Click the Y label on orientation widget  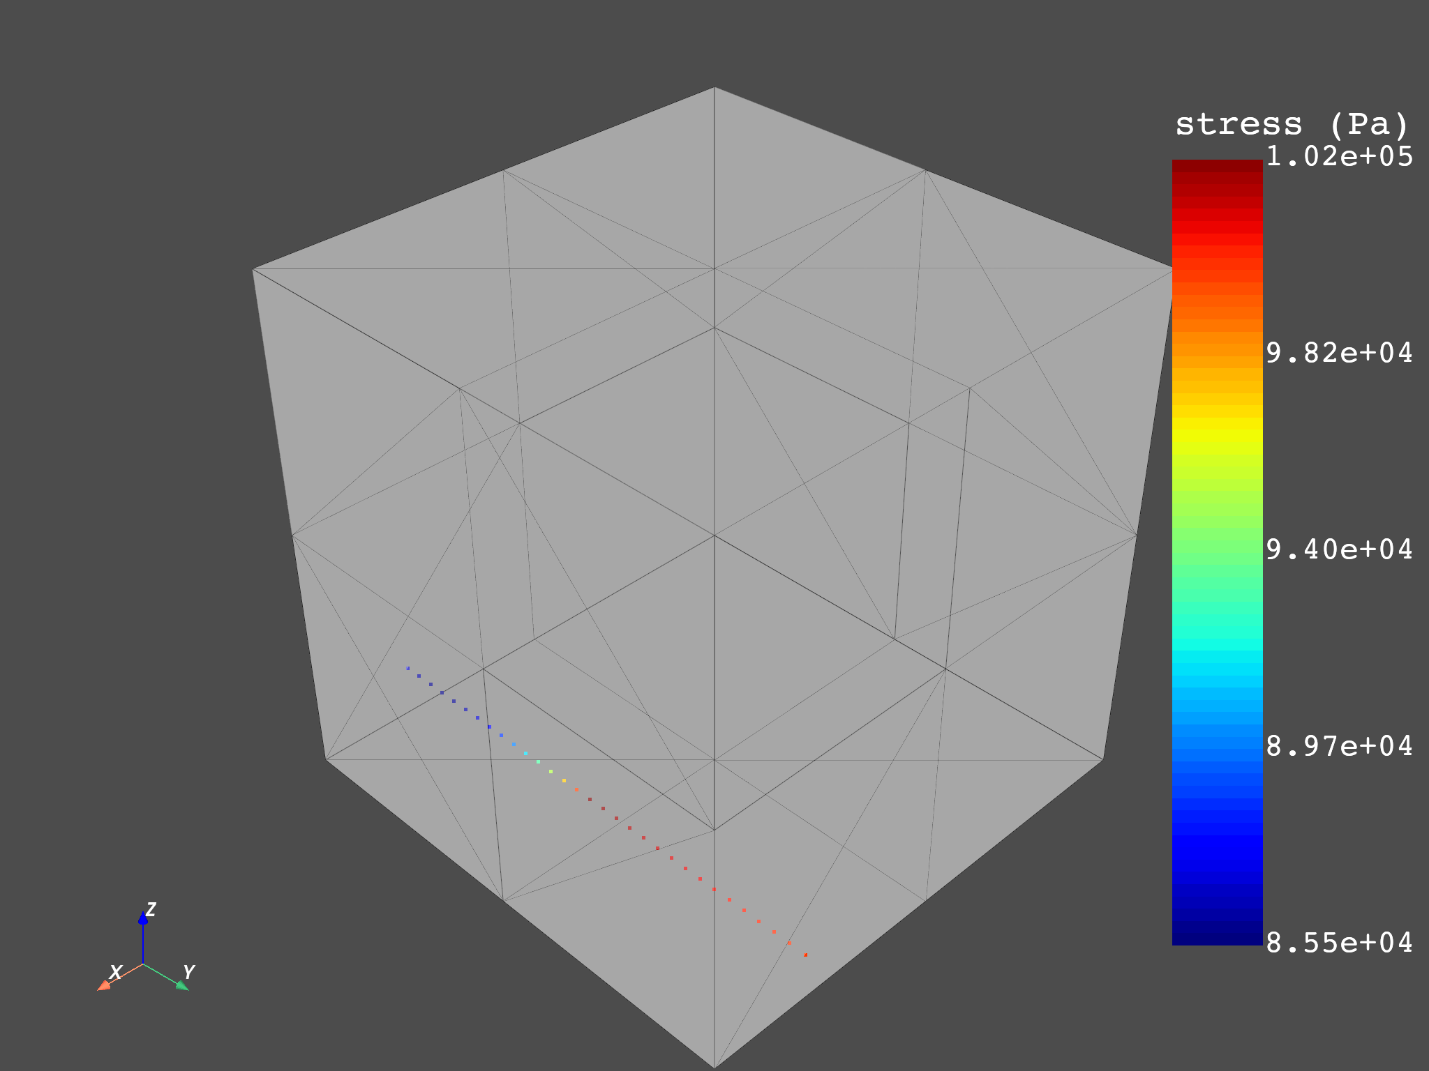pos(188,971)
